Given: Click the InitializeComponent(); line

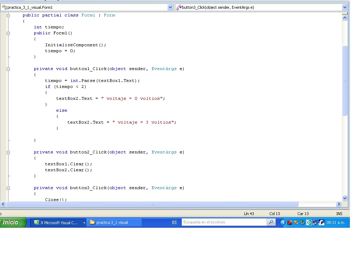Looking at the screenshot, I should (x=76, y=45).
